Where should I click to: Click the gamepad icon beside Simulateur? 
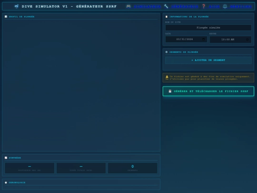coord(128,6)
